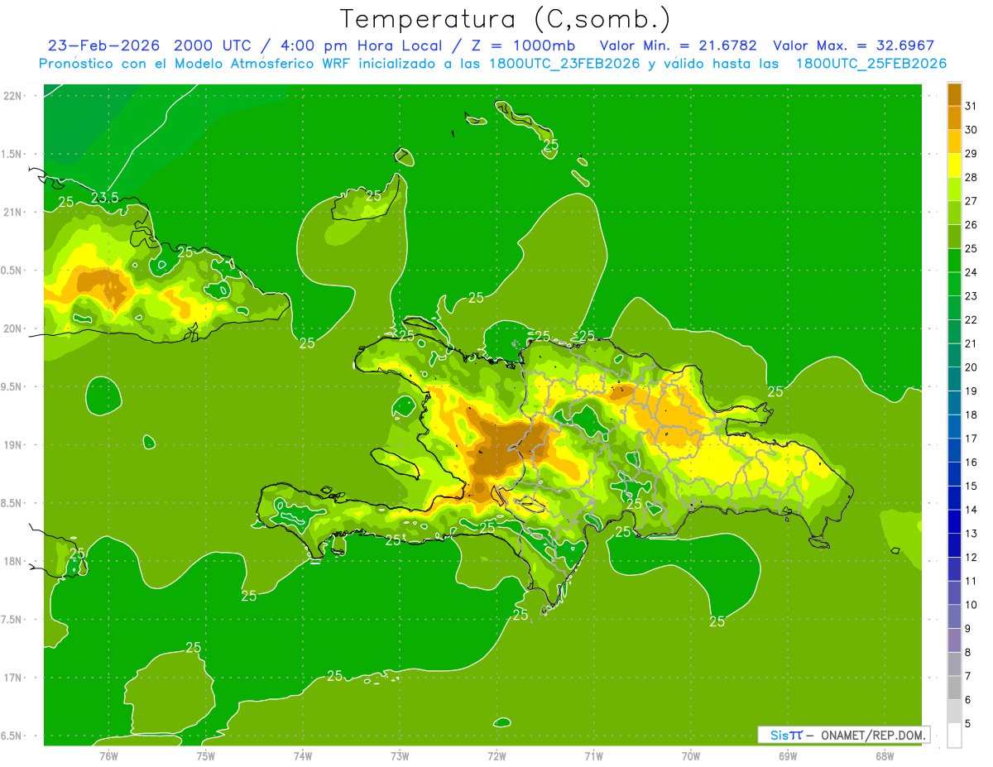Pick the gray legend swatch between 6 and 7
The width and height of the screenshot is (993, 767).
(x=954, y=688)
